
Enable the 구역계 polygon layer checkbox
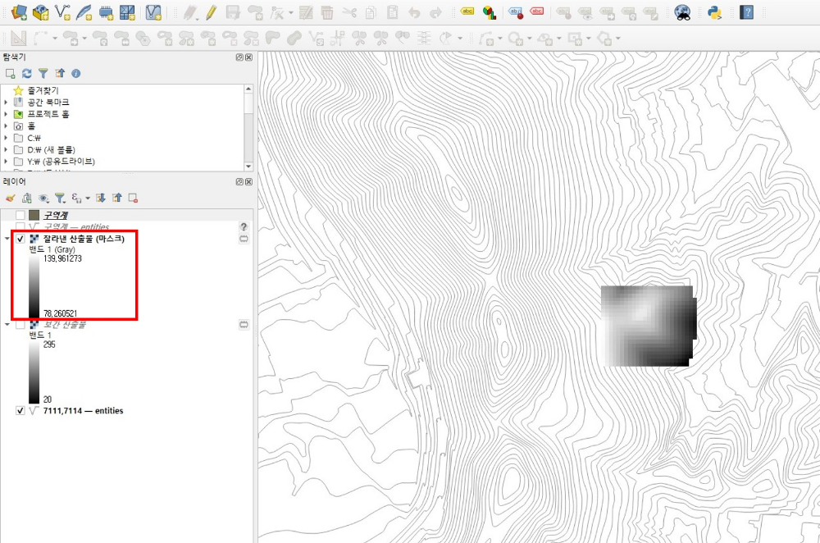(x=20, y=215)
